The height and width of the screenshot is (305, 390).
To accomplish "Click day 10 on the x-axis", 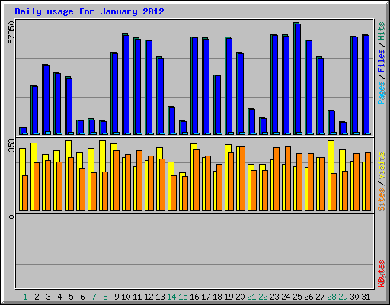I will 126,297.
